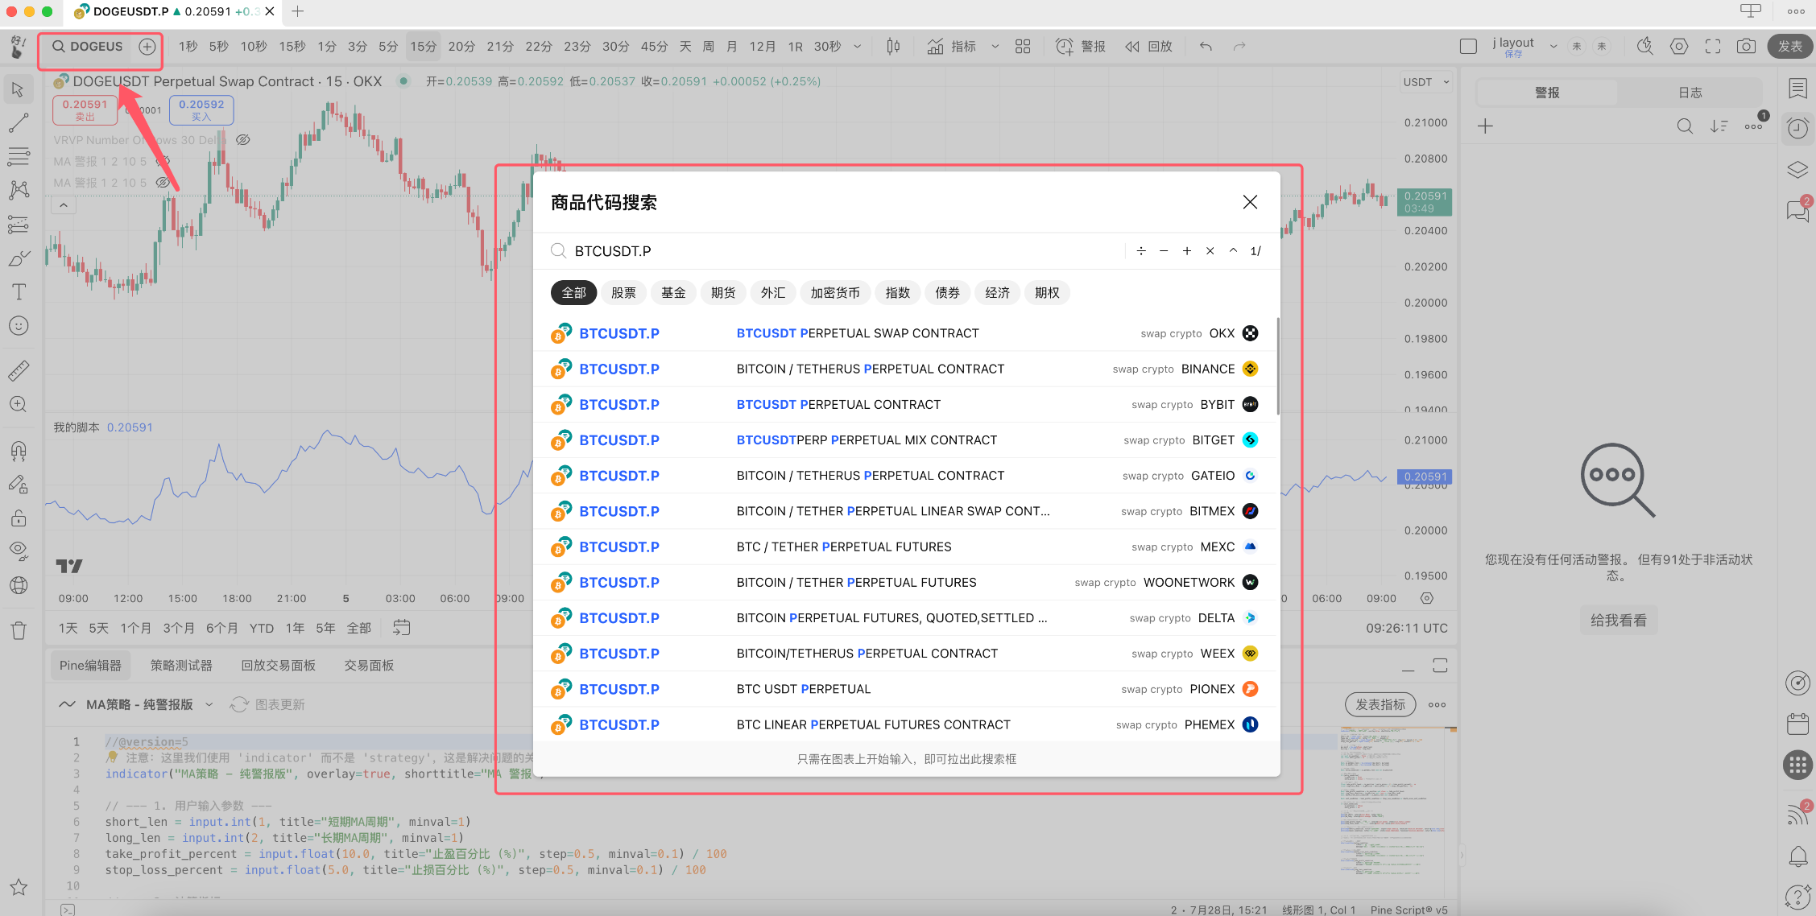Search alerts with magnifier icon
Image resolution: width=1816 pixels, height=916 pixels.
pyautogui.click(x=1685, y=126)
